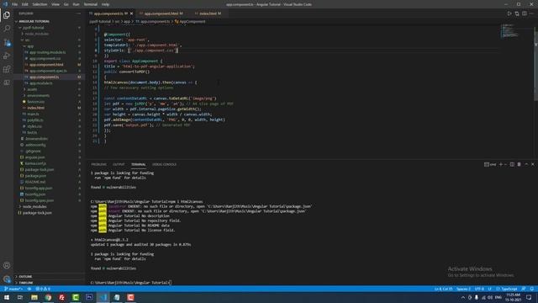
Task: Open the Explorer view in activity bar
Action: 7,15
